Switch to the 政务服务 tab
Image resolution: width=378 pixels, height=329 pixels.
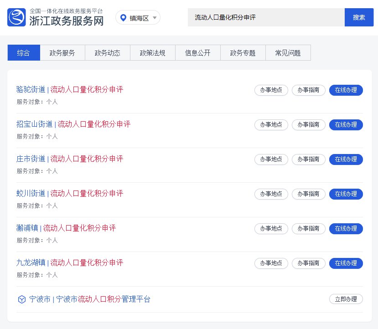click(62, 53)
